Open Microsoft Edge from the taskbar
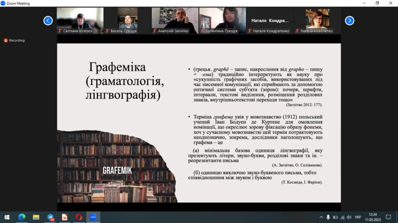 point(22,217)
